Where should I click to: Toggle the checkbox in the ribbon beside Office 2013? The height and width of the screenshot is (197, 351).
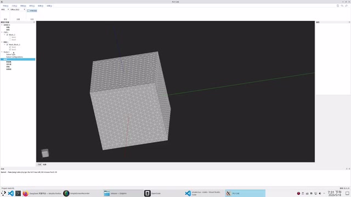click(28, 11)
